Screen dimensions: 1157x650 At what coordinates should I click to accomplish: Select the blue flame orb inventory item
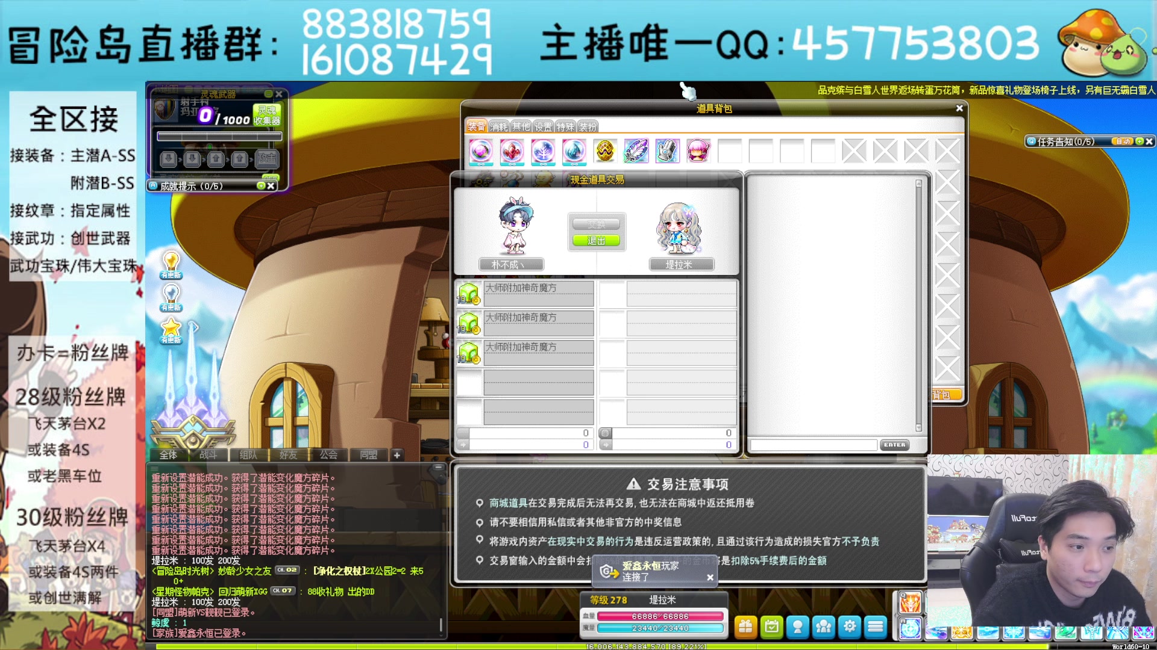pyautogui.click(x=574, y=150)
